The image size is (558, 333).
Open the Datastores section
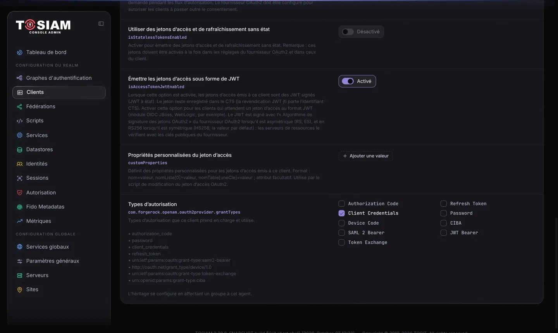59,149
